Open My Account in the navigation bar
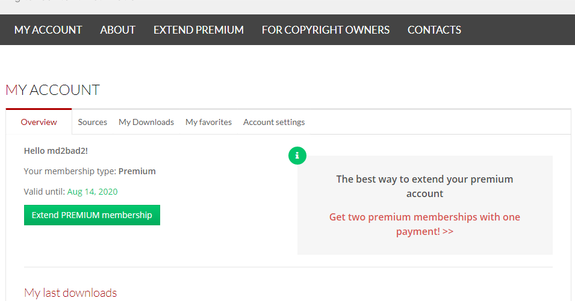The width and height of the screenshot is (575, 301). pyautogui.click(x=48, y=30)
